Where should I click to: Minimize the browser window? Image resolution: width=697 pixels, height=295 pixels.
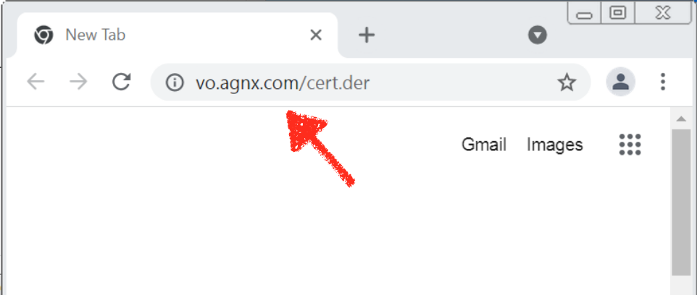[584, 13]
